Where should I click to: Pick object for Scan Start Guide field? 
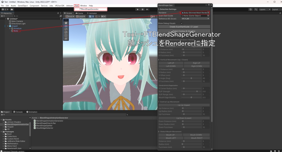click(208, 16)
